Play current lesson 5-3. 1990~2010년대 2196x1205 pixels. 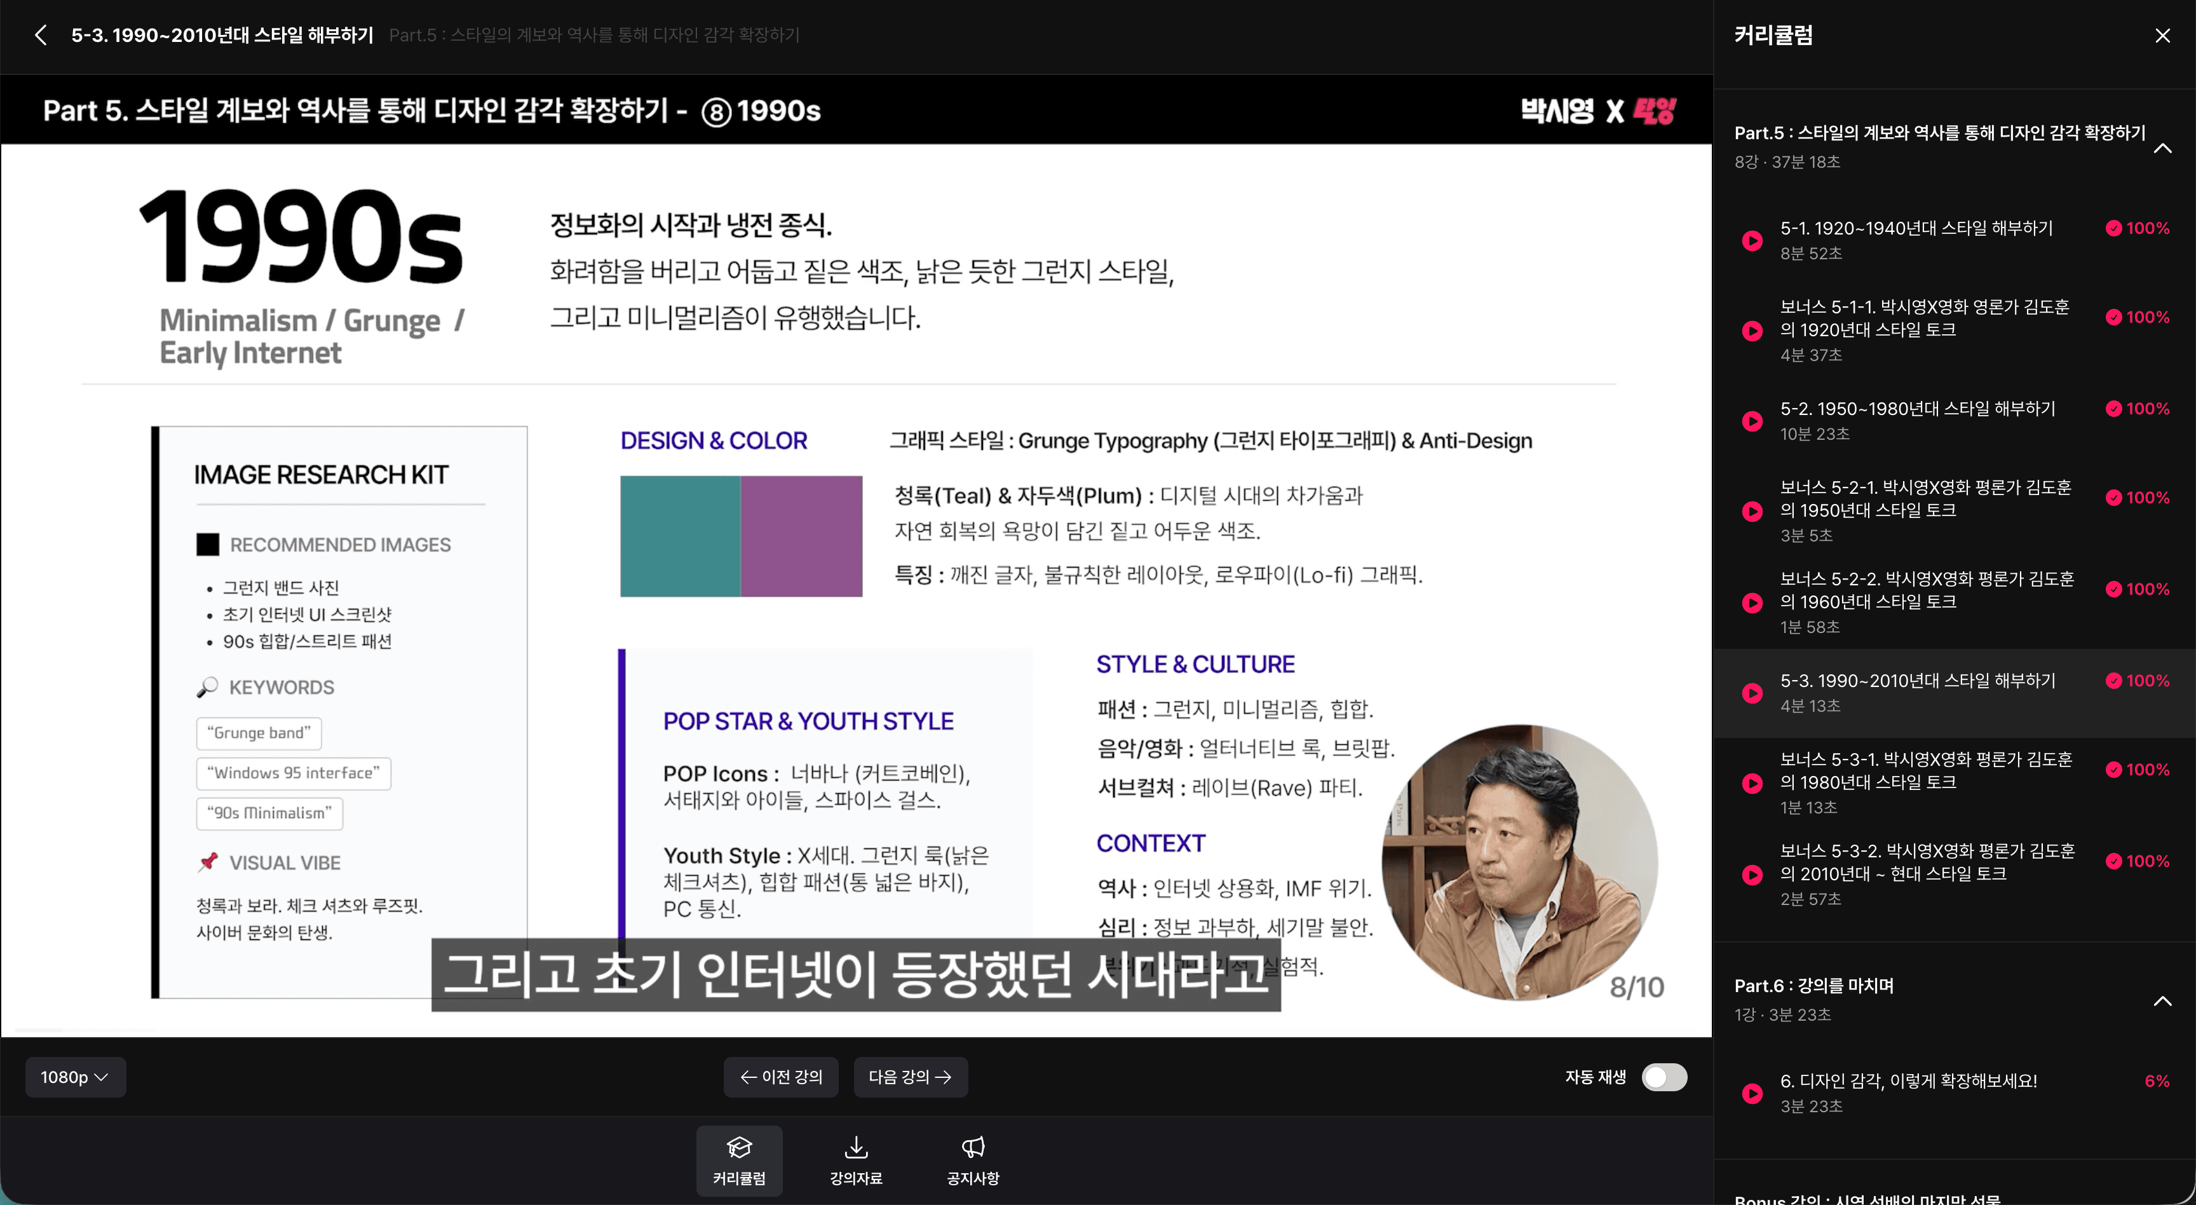click(x=1752, y=693)
